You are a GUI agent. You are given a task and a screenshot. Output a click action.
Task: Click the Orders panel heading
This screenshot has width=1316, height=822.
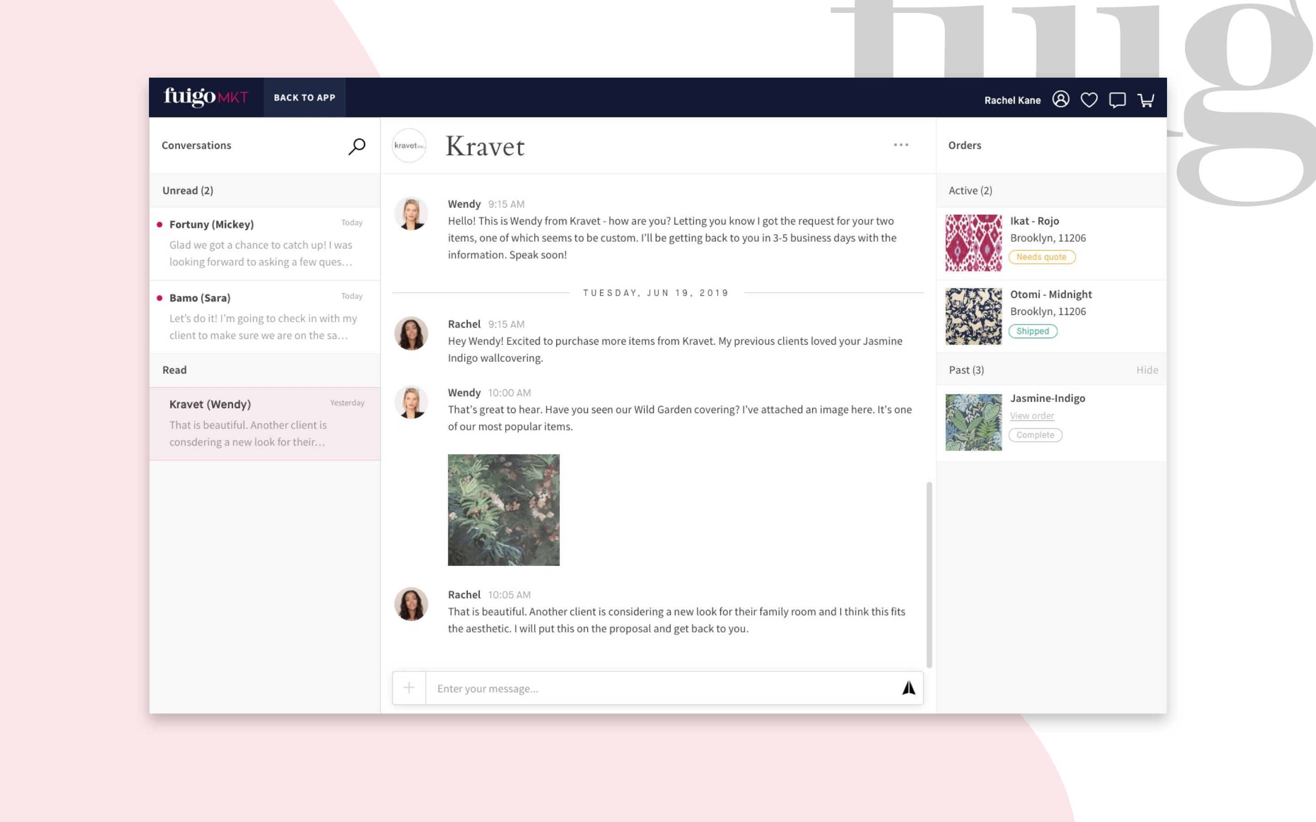coord(965,145)
